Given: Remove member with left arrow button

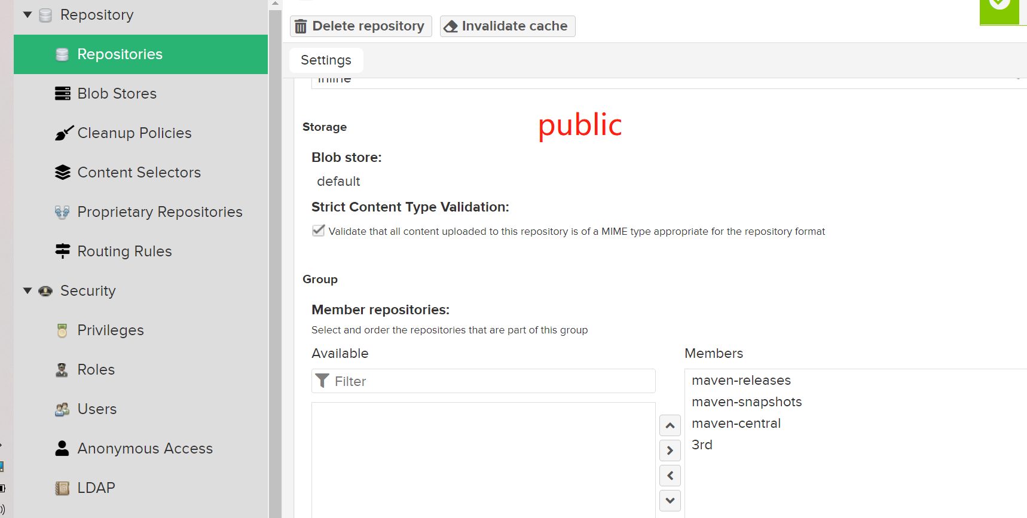Looking at the screenshot, I should (670, 476).
